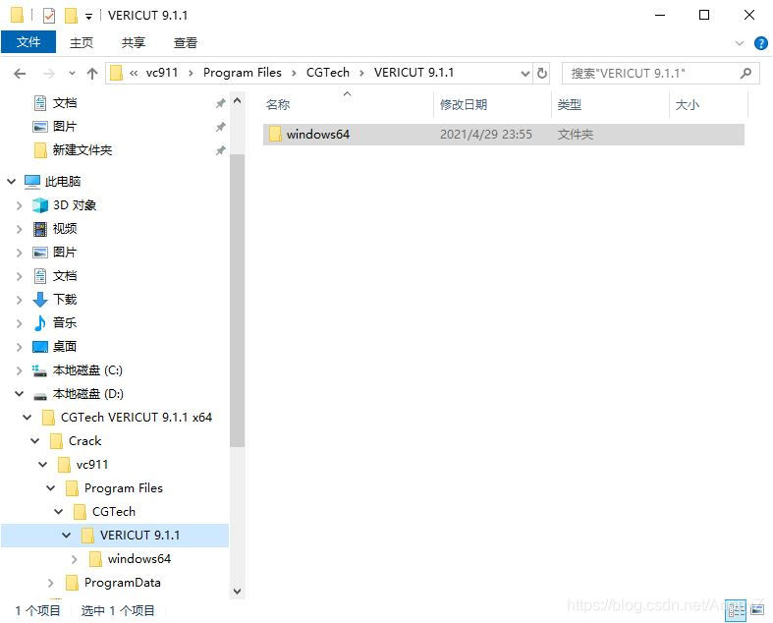Open the address bar history dropdown
The height and width of the screenshot is (623, 773).
525,74
